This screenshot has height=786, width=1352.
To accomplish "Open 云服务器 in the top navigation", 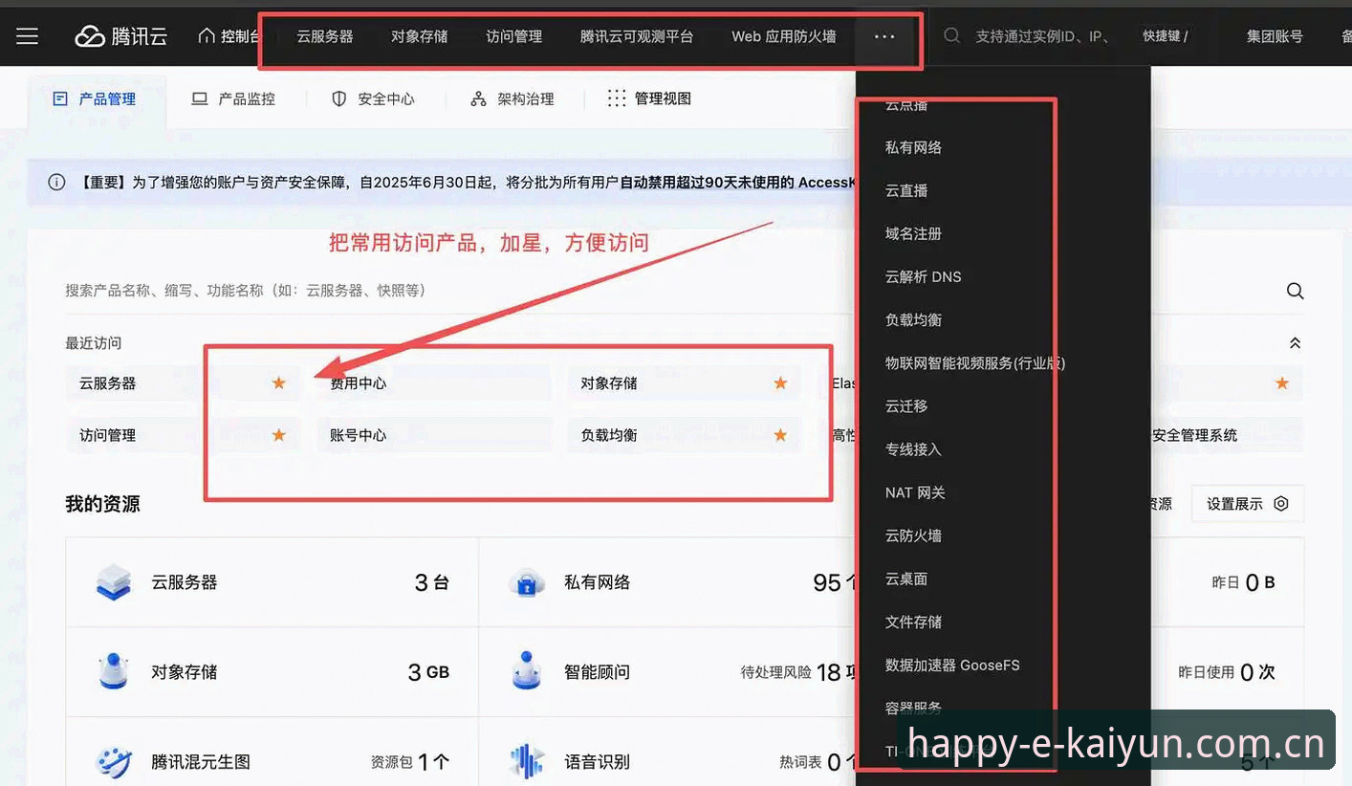I will tap(325, 36).
